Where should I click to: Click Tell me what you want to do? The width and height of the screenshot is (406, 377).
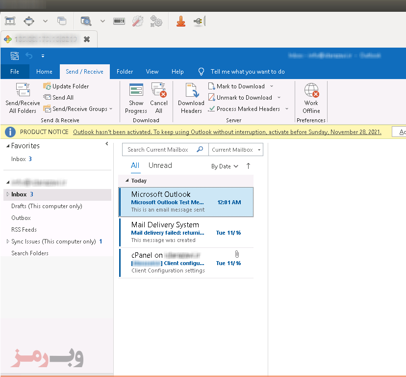(x=248, y=72)
